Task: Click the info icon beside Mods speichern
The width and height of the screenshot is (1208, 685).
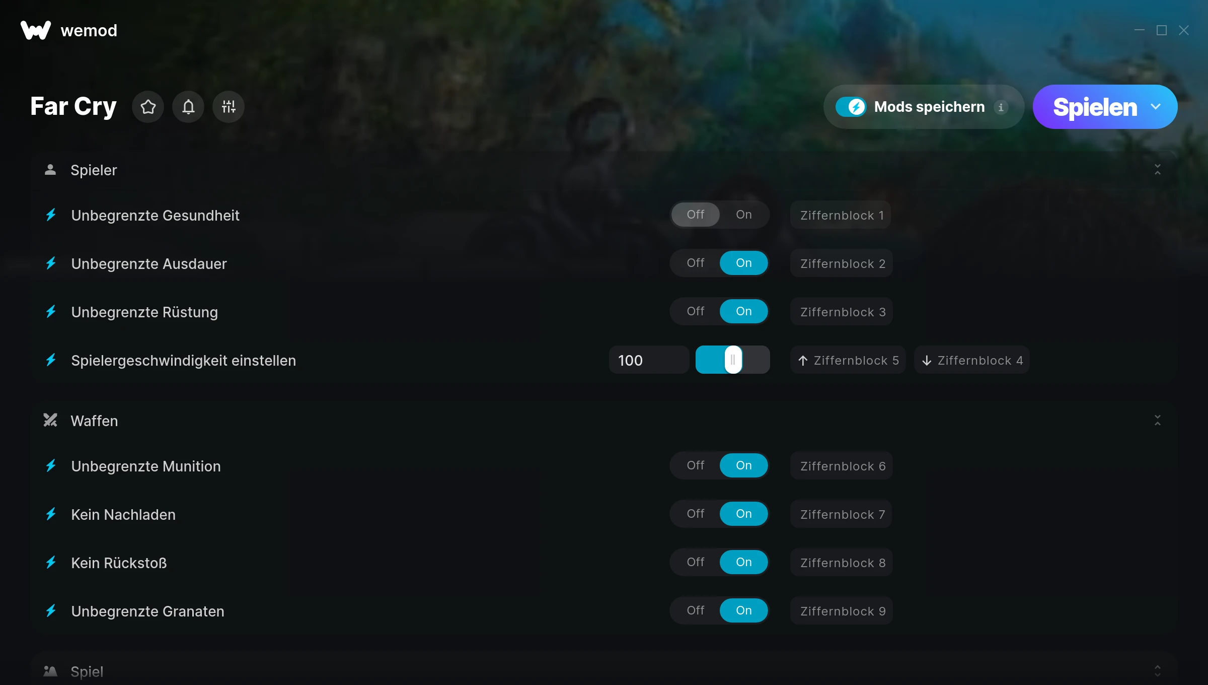Action: point(1001,107)
